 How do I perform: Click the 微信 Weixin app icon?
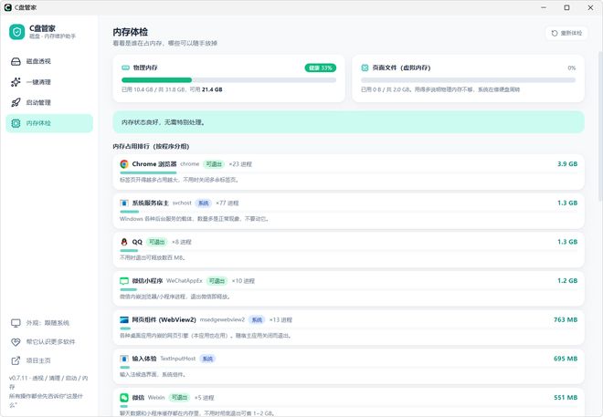click(124, 398)
